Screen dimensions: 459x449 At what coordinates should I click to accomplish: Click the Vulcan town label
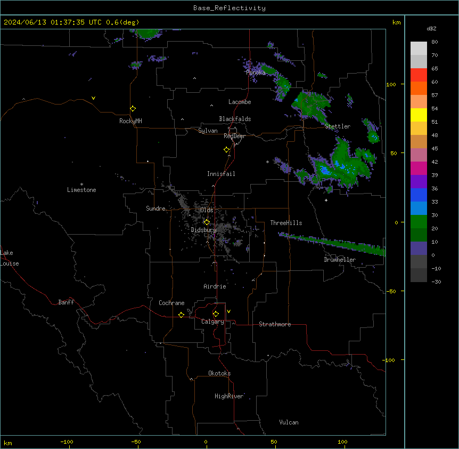point(289,422)
